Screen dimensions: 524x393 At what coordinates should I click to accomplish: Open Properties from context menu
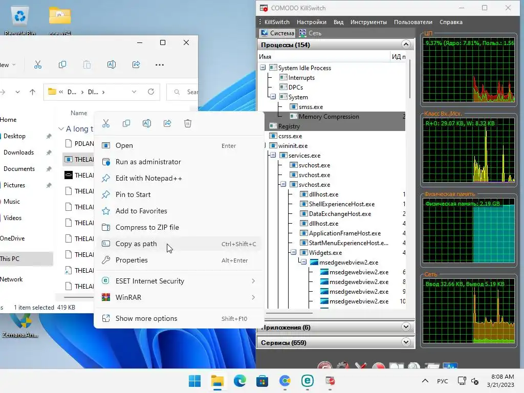(x=179, y=260)
